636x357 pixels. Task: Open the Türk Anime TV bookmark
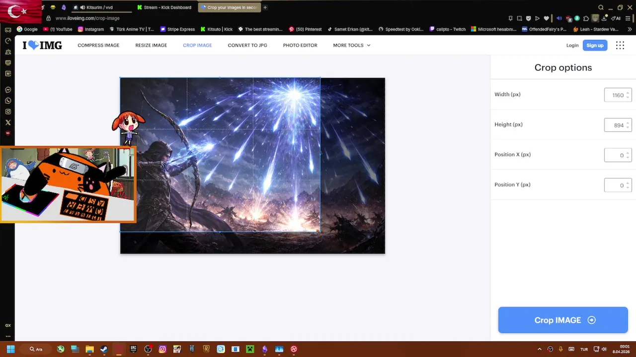tap(132, 29)
